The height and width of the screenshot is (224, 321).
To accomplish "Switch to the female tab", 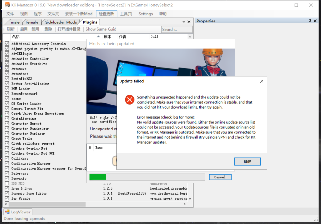I will click(32, 22).
